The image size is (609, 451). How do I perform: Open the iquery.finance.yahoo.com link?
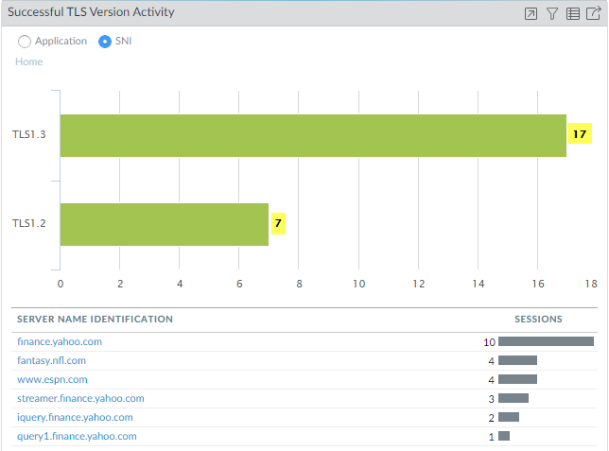tap(75, 417)
